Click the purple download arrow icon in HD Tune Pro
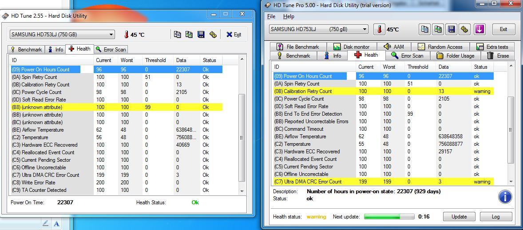Viewport: 523px width, 230px height. click(x=479, y=29)
